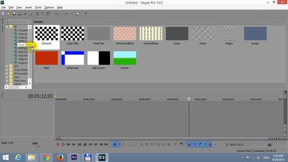Expand the 32-bit floating point folder
The height and width of the screenshot is (162, 288).
7,70
